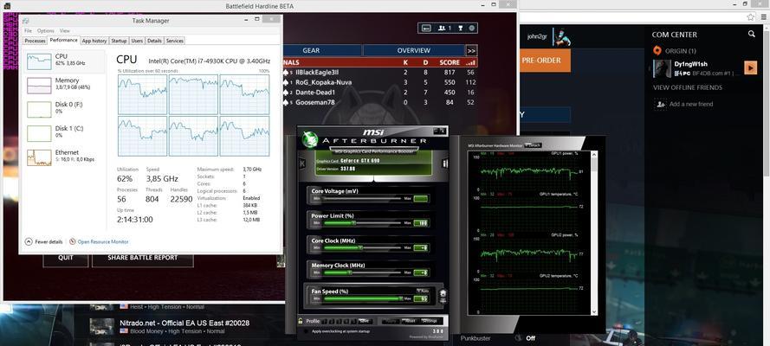
Task: Switch to the Services tab in Task Manager
Action: (x=174, y=41)
